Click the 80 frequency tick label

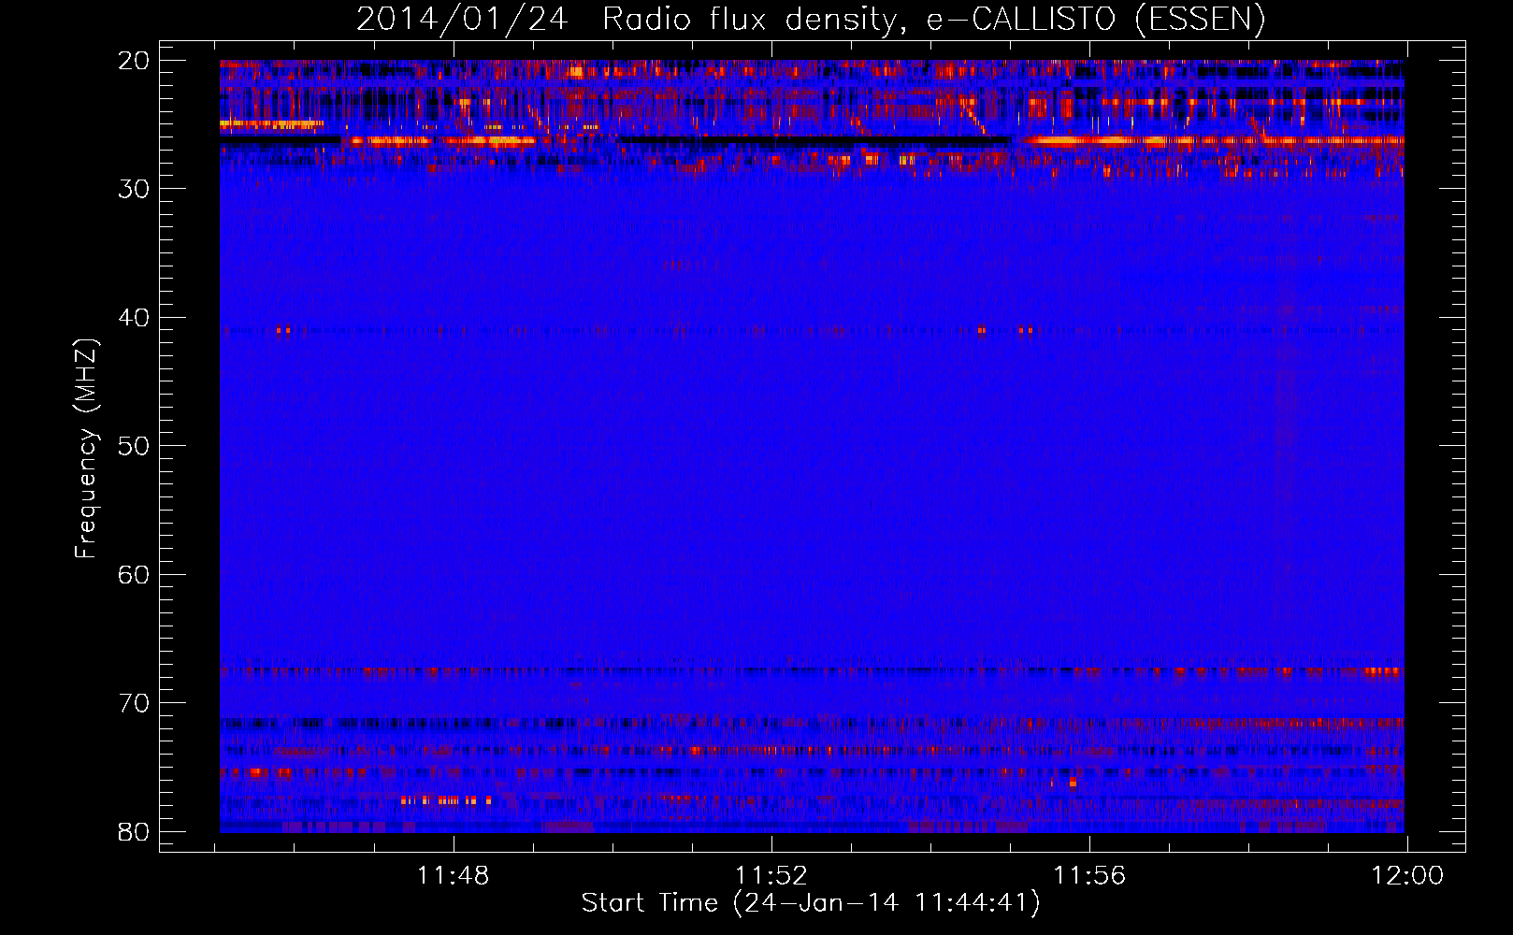tap(135, 831)
